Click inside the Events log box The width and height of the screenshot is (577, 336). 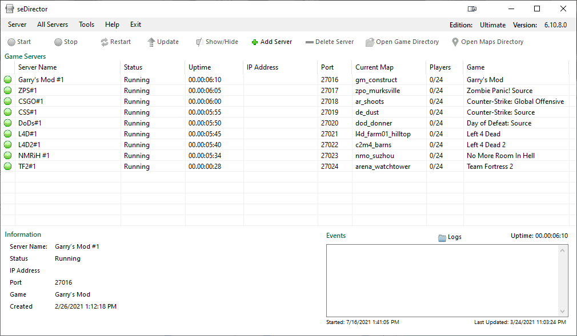coord(442,281)
